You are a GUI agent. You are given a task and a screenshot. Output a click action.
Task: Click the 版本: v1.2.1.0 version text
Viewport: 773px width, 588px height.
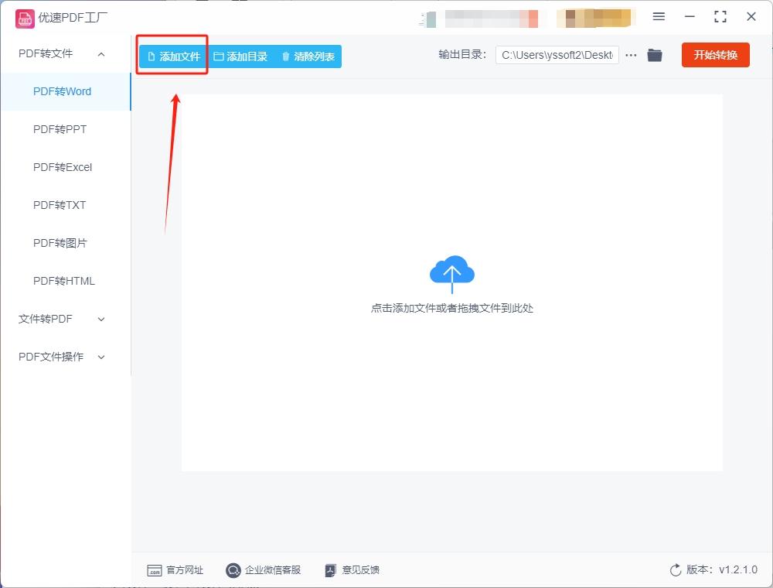[722, 569]
